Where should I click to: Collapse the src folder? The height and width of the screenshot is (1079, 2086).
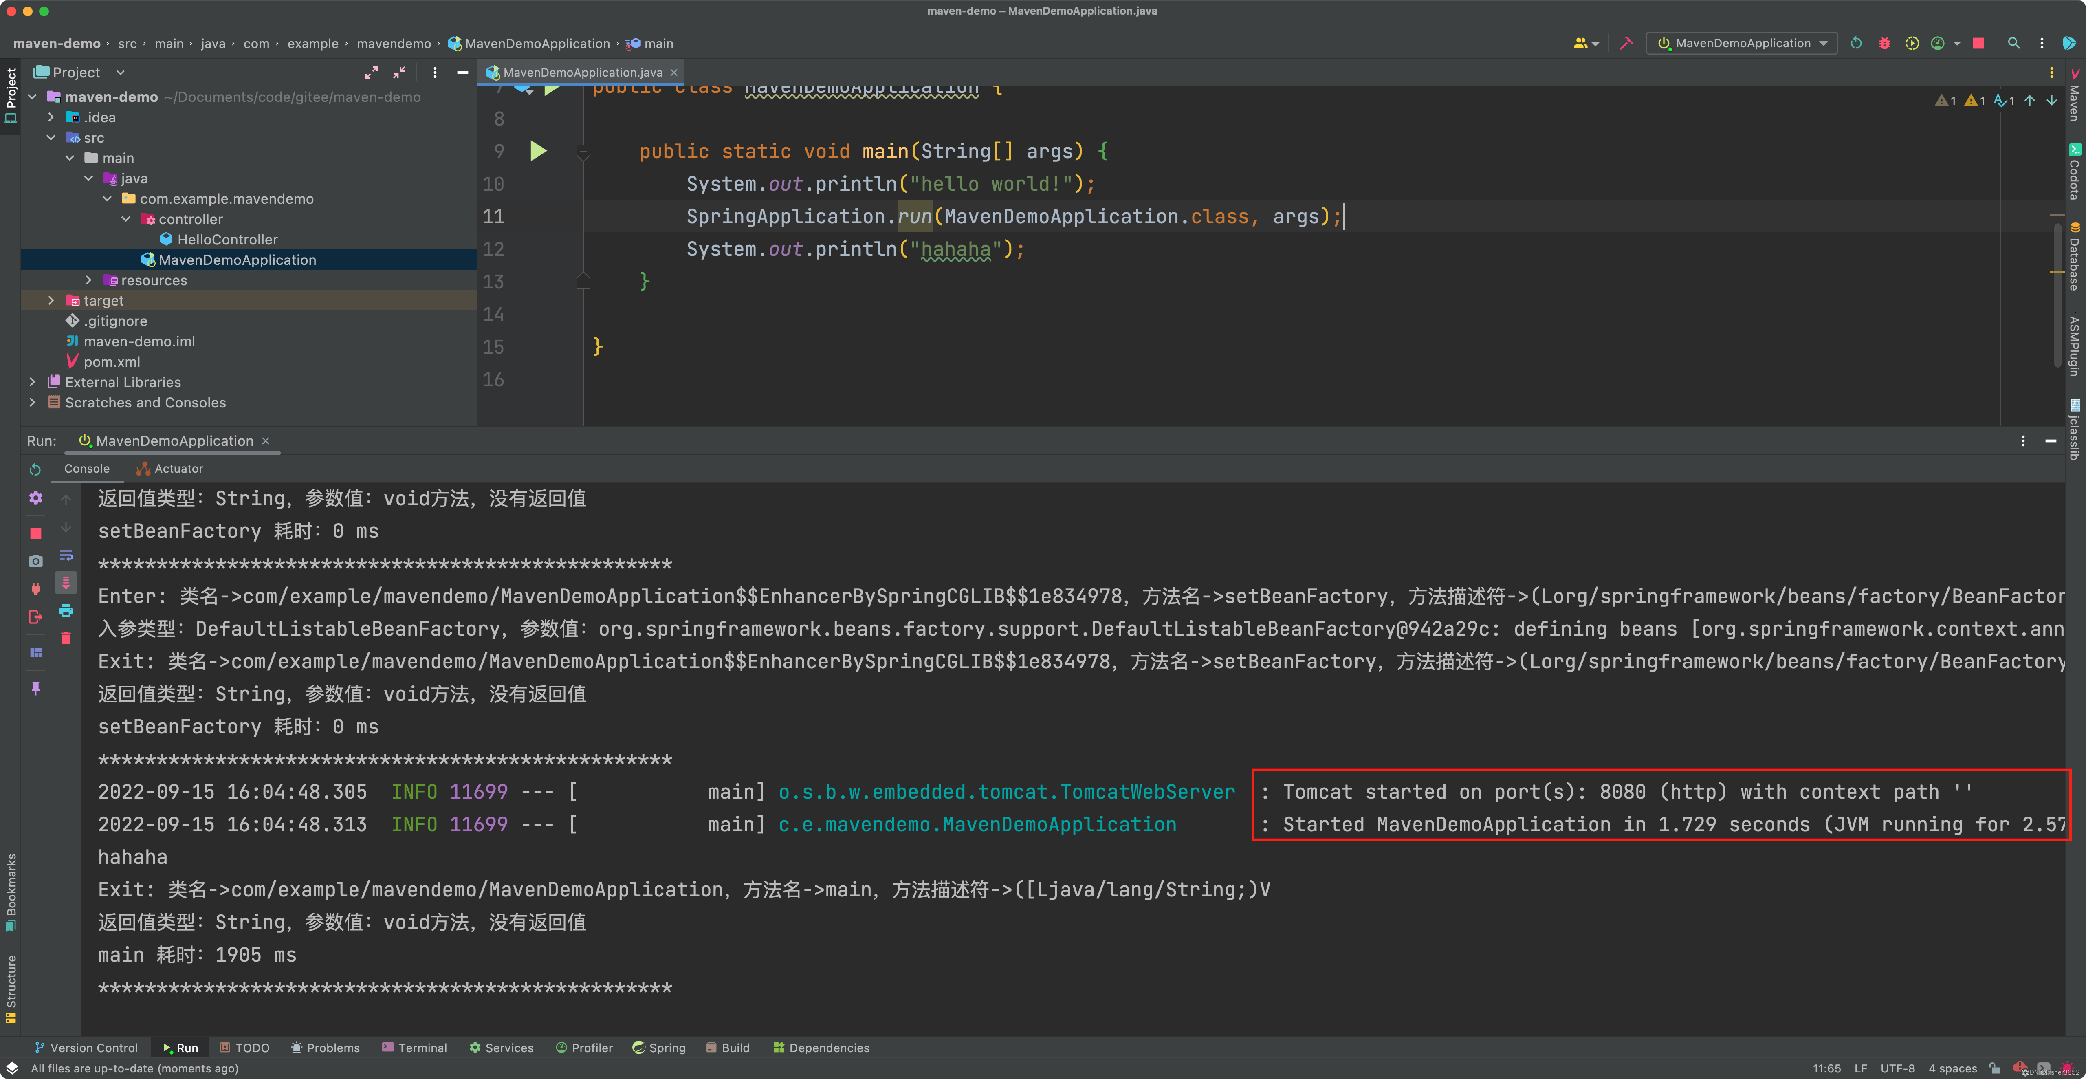pos(52,138)
